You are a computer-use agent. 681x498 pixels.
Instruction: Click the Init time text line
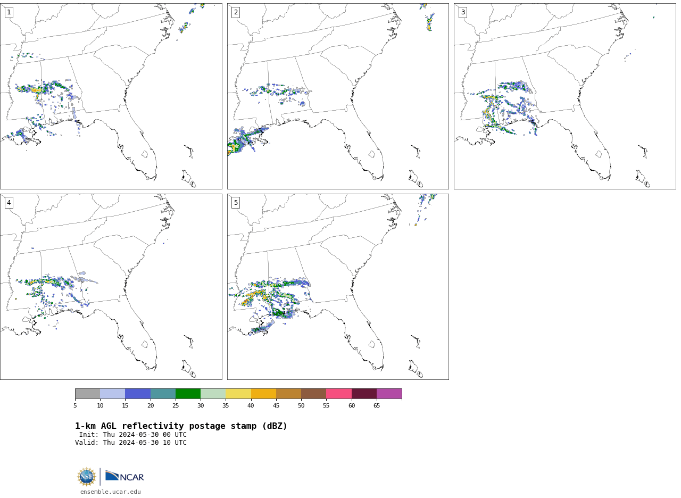click(x=133, y=435)
